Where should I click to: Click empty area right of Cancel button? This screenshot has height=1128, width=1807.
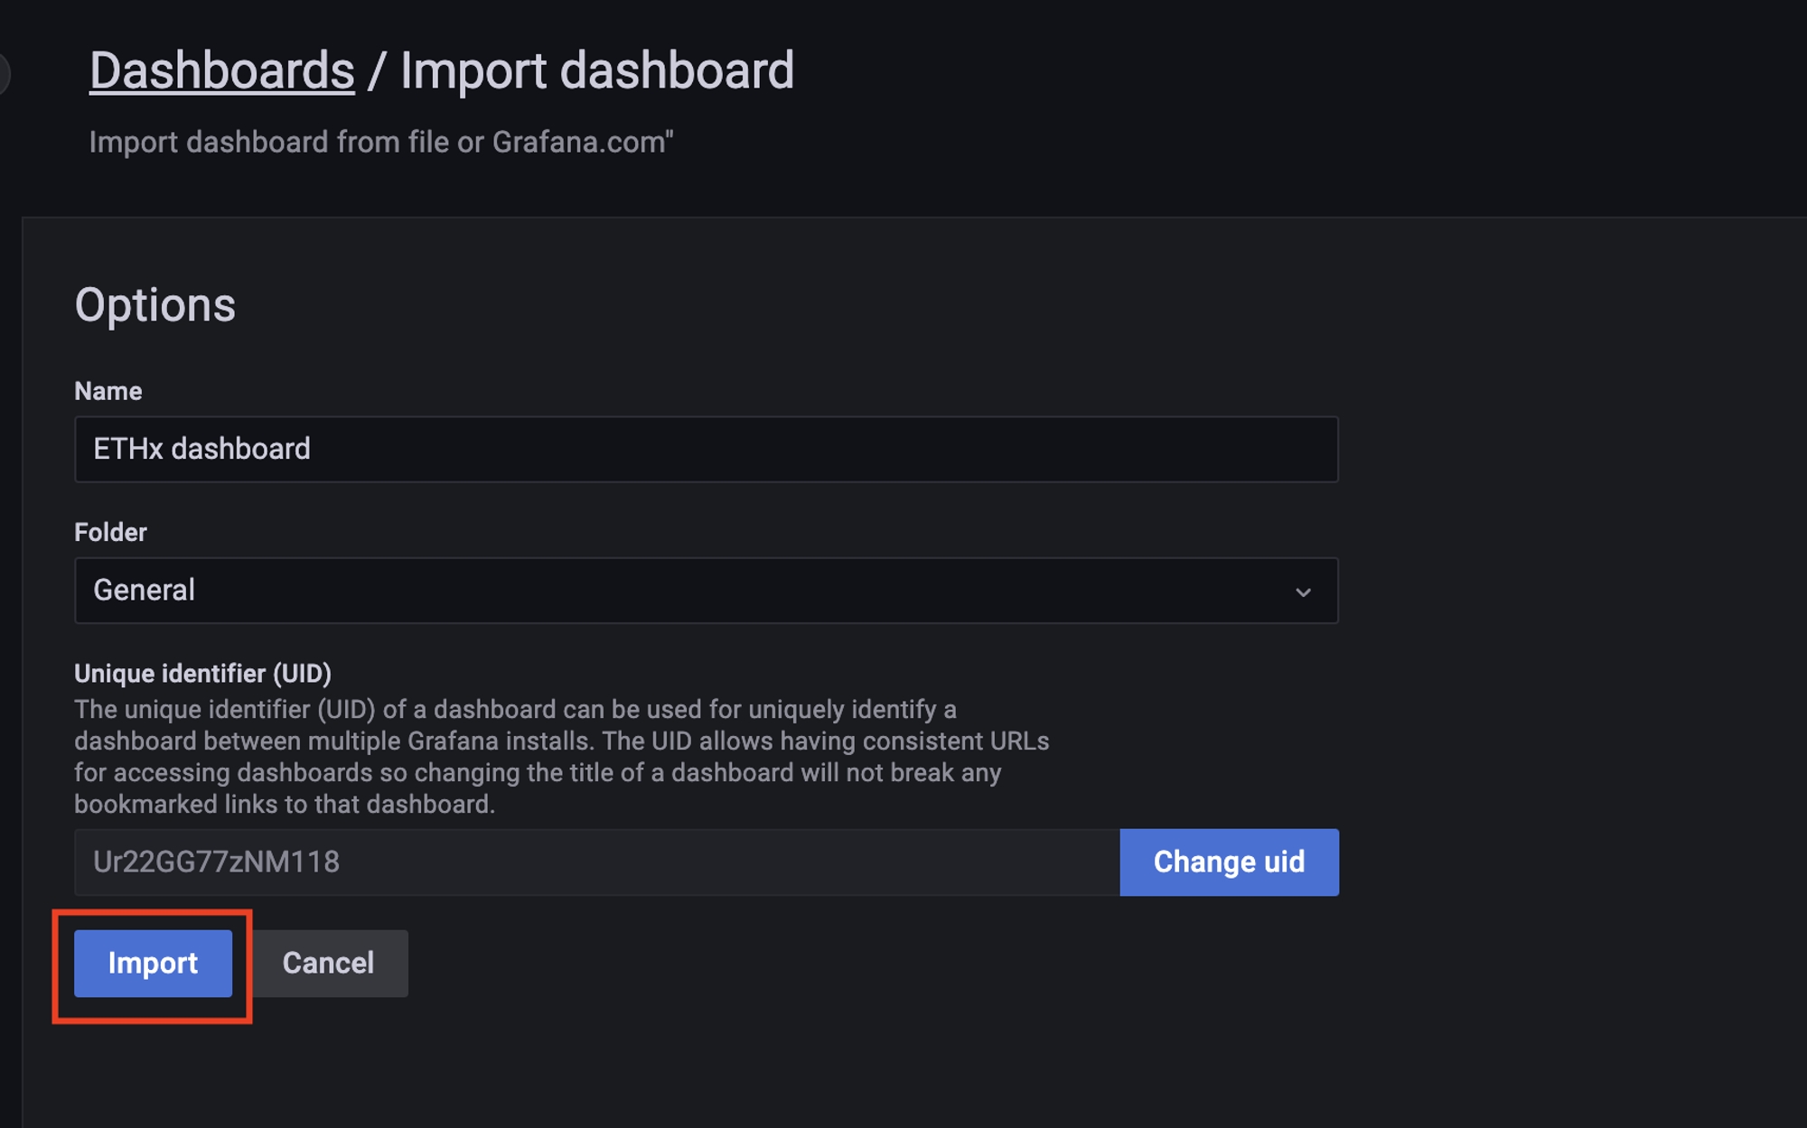coord(813,963)
